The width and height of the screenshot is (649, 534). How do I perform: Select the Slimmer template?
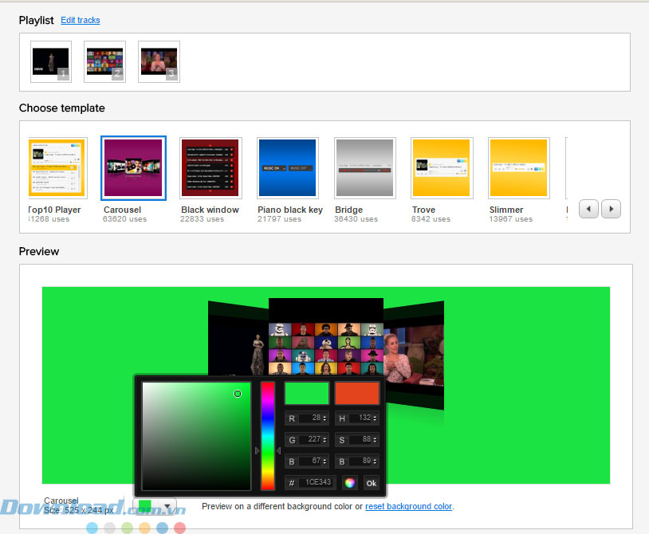pyautogui.click(x=518, y=168)
